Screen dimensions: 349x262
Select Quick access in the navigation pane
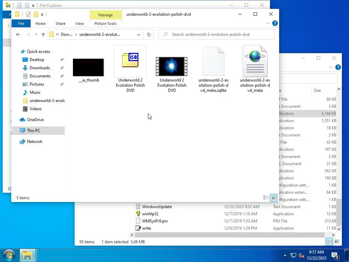pos(38,52)
